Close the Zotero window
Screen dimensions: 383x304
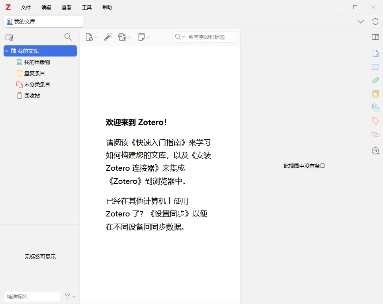click(373, 7)
